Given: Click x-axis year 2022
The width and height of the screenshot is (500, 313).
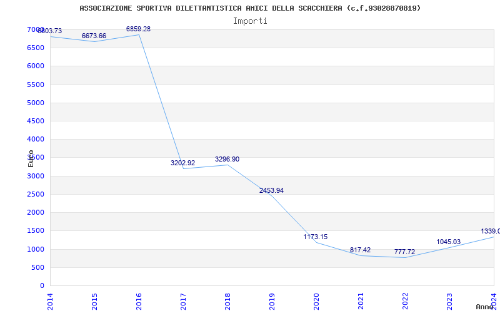Looking at the screenshot, I should click(405, 301).
